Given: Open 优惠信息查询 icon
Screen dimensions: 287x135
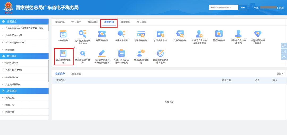Looking at the screenshot, I should click(x=180, y=34).
